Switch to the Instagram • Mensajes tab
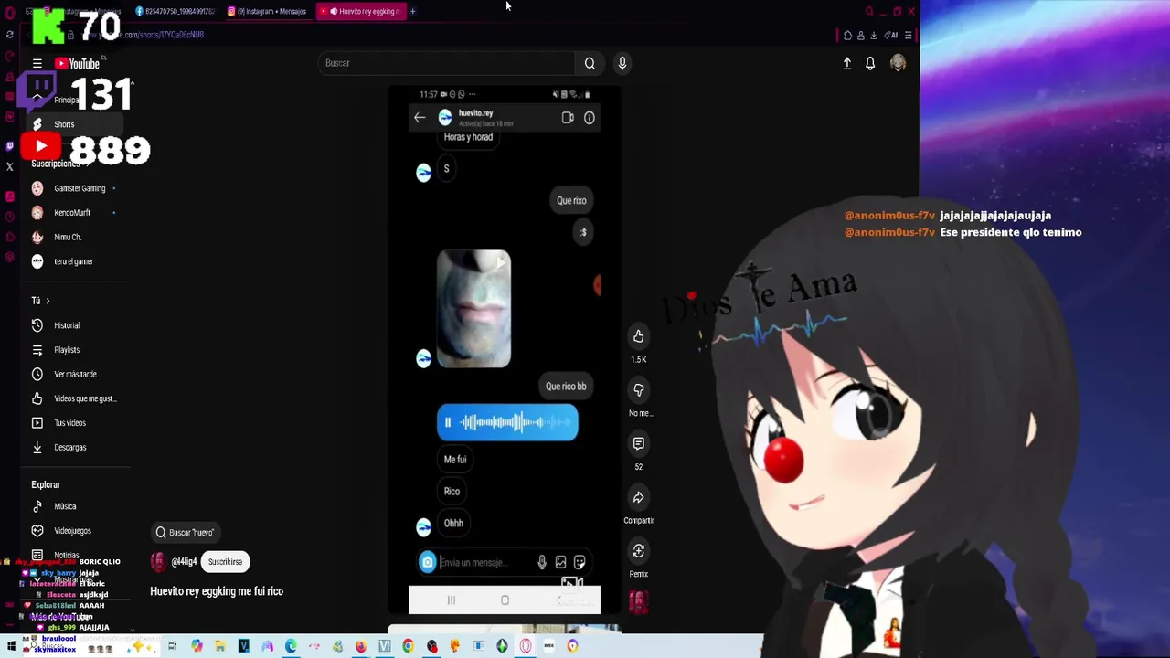Viewport: 1170px width, 658px height. click(267, 11)
